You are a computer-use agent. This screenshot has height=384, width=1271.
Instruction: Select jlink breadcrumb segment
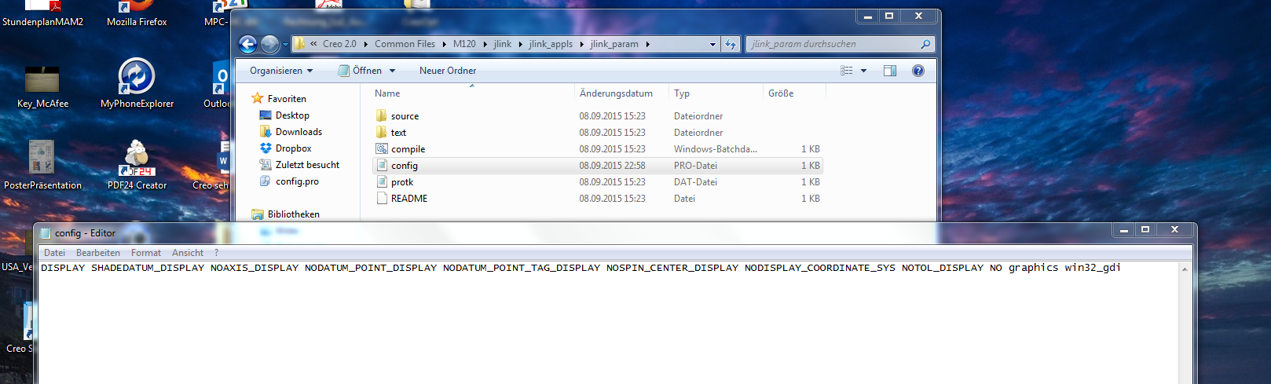pos(503,44)
